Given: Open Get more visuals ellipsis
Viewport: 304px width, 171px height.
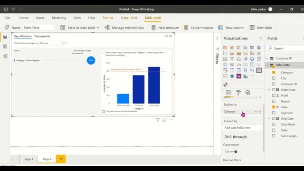Looking at the screenshot, I should click(x=252, y=76).
